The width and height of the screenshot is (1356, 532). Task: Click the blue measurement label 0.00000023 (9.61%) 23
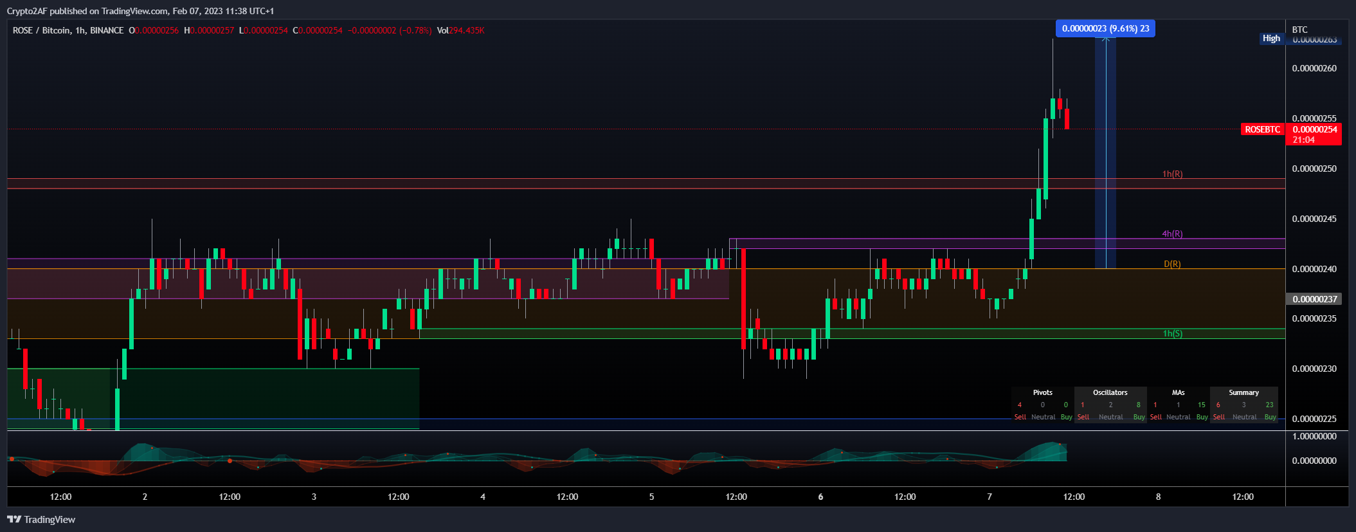click(1105, 28)
